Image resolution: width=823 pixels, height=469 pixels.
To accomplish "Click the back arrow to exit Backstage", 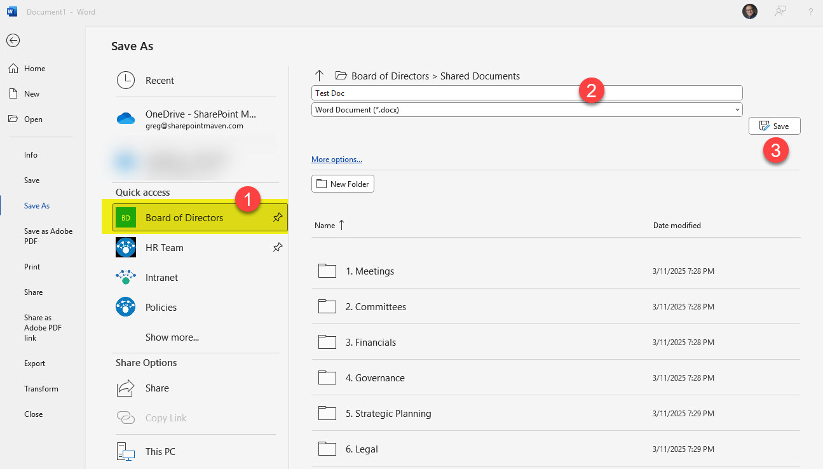I will (13, 40).
